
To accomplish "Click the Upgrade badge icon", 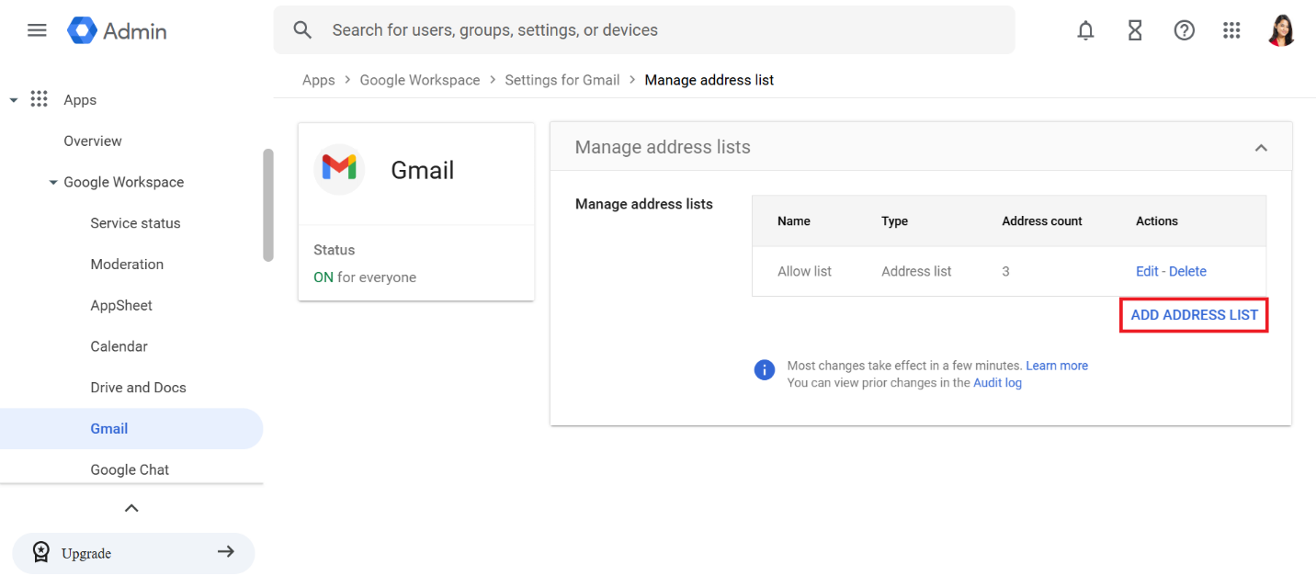I will pyautogui.click(x=40, y=552).
